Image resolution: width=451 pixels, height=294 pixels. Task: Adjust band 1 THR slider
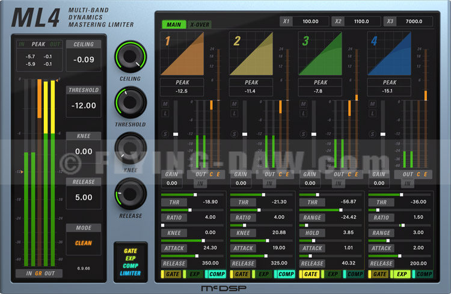click(x=192, y=195)
